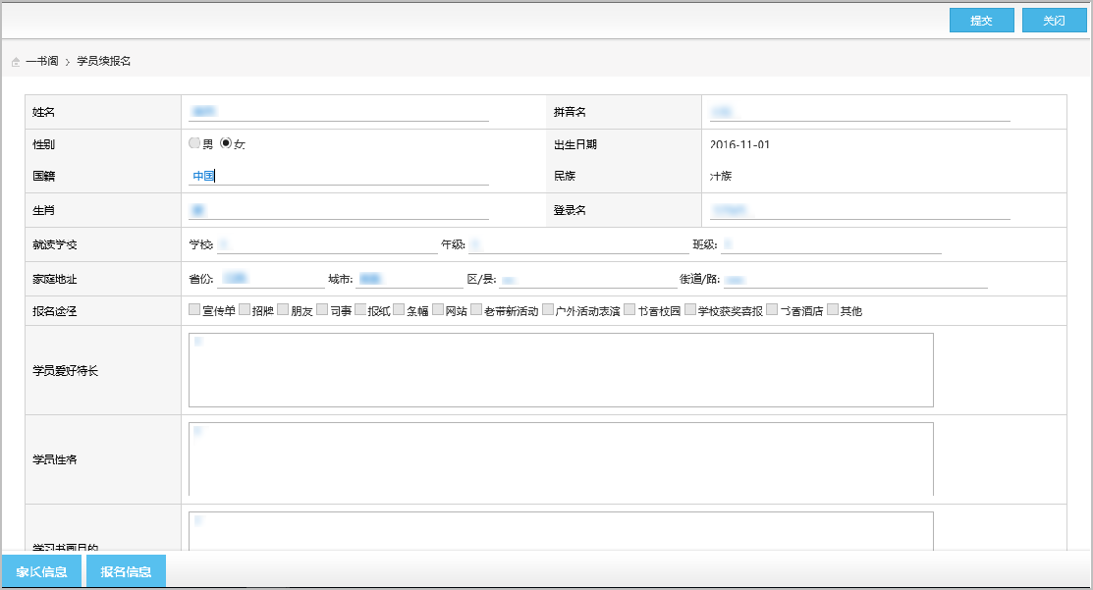Tick the 学校获奖喜报 checkbox
The image size is (1093, 590).
click(x=690, y=310)
